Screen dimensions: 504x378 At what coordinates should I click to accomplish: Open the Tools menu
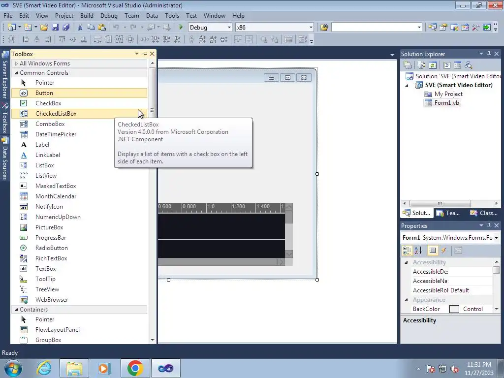172,16
